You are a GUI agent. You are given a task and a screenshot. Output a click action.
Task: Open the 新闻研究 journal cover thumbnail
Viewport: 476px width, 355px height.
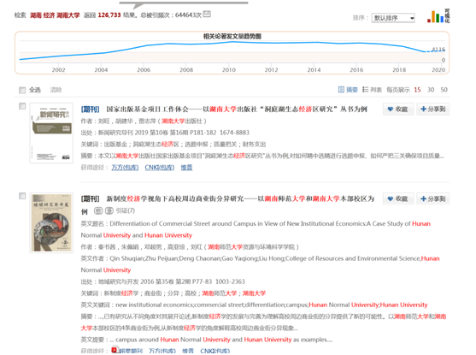[51, 133]
